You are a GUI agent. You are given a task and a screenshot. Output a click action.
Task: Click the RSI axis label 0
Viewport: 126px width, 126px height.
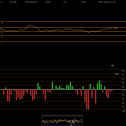[1, 43]
